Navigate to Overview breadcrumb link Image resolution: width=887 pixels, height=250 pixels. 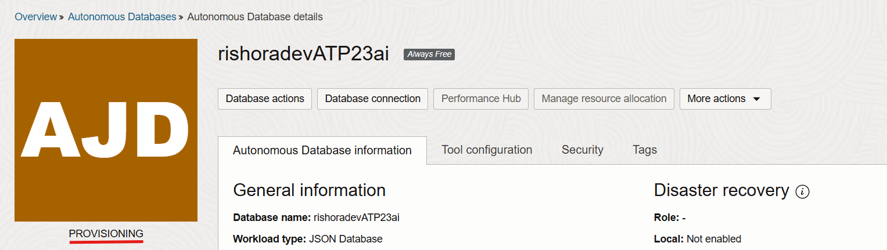pos(35,17)
